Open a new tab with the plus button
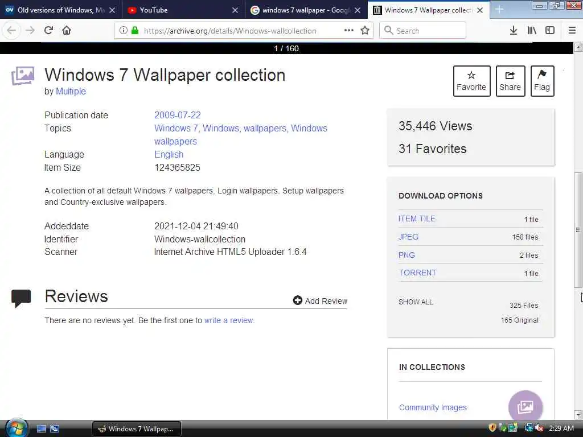The image size is (583, 437). tap(499, 10)
